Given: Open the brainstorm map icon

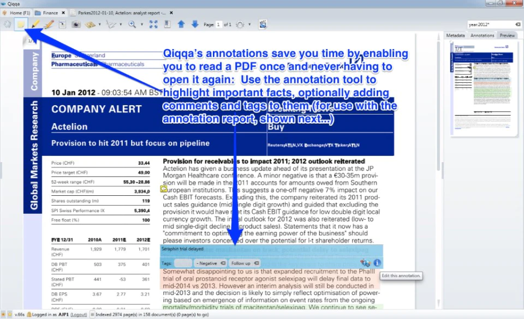Looking at the screenshot, I should click(x=90, y=25).
